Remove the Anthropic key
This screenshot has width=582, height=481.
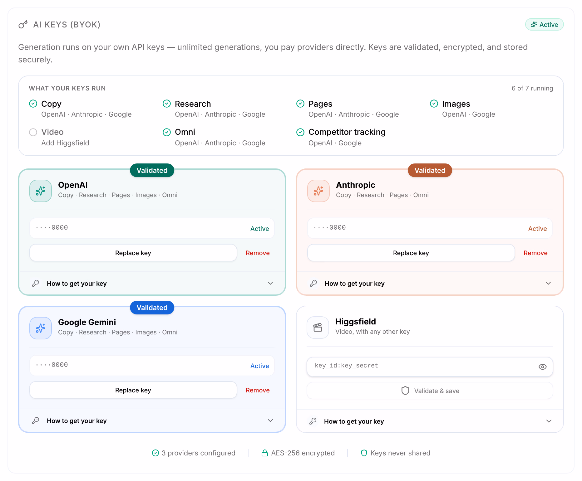click(x=535, y=253)
